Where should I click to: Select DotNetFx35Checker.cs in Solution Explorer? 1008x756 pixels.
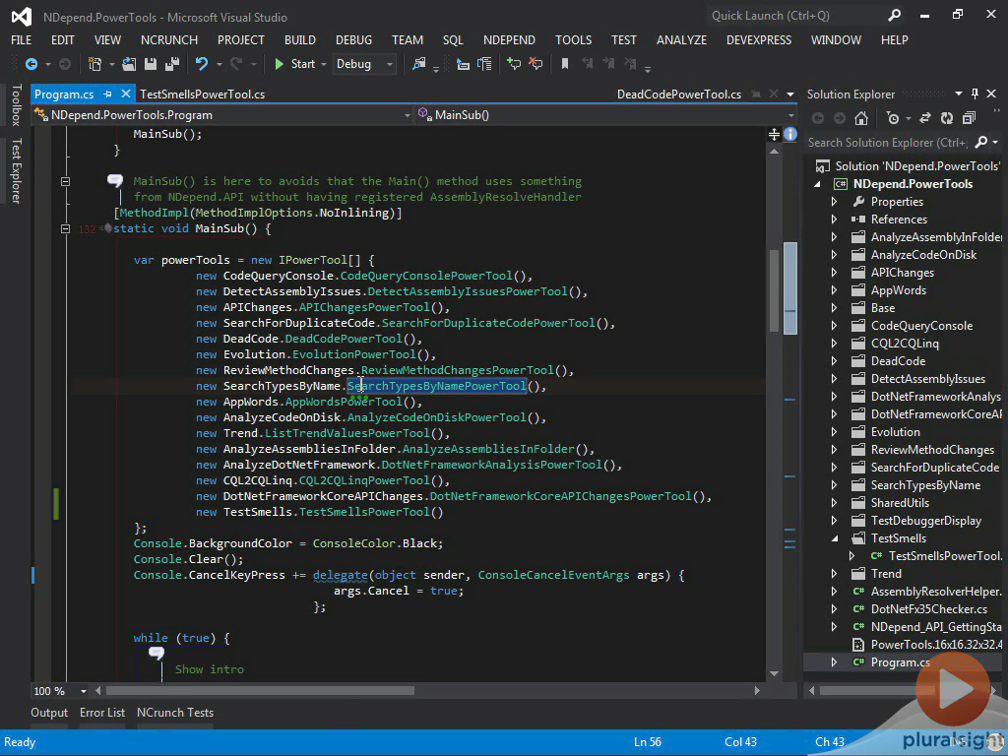928,608
